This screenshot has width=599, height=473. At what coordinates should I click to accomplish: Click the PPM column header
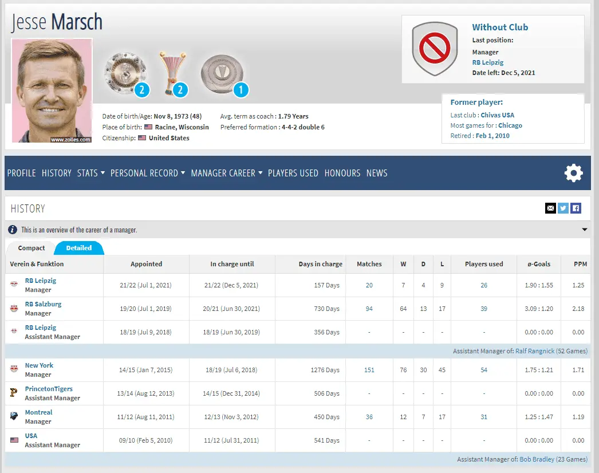coord(580,264)
